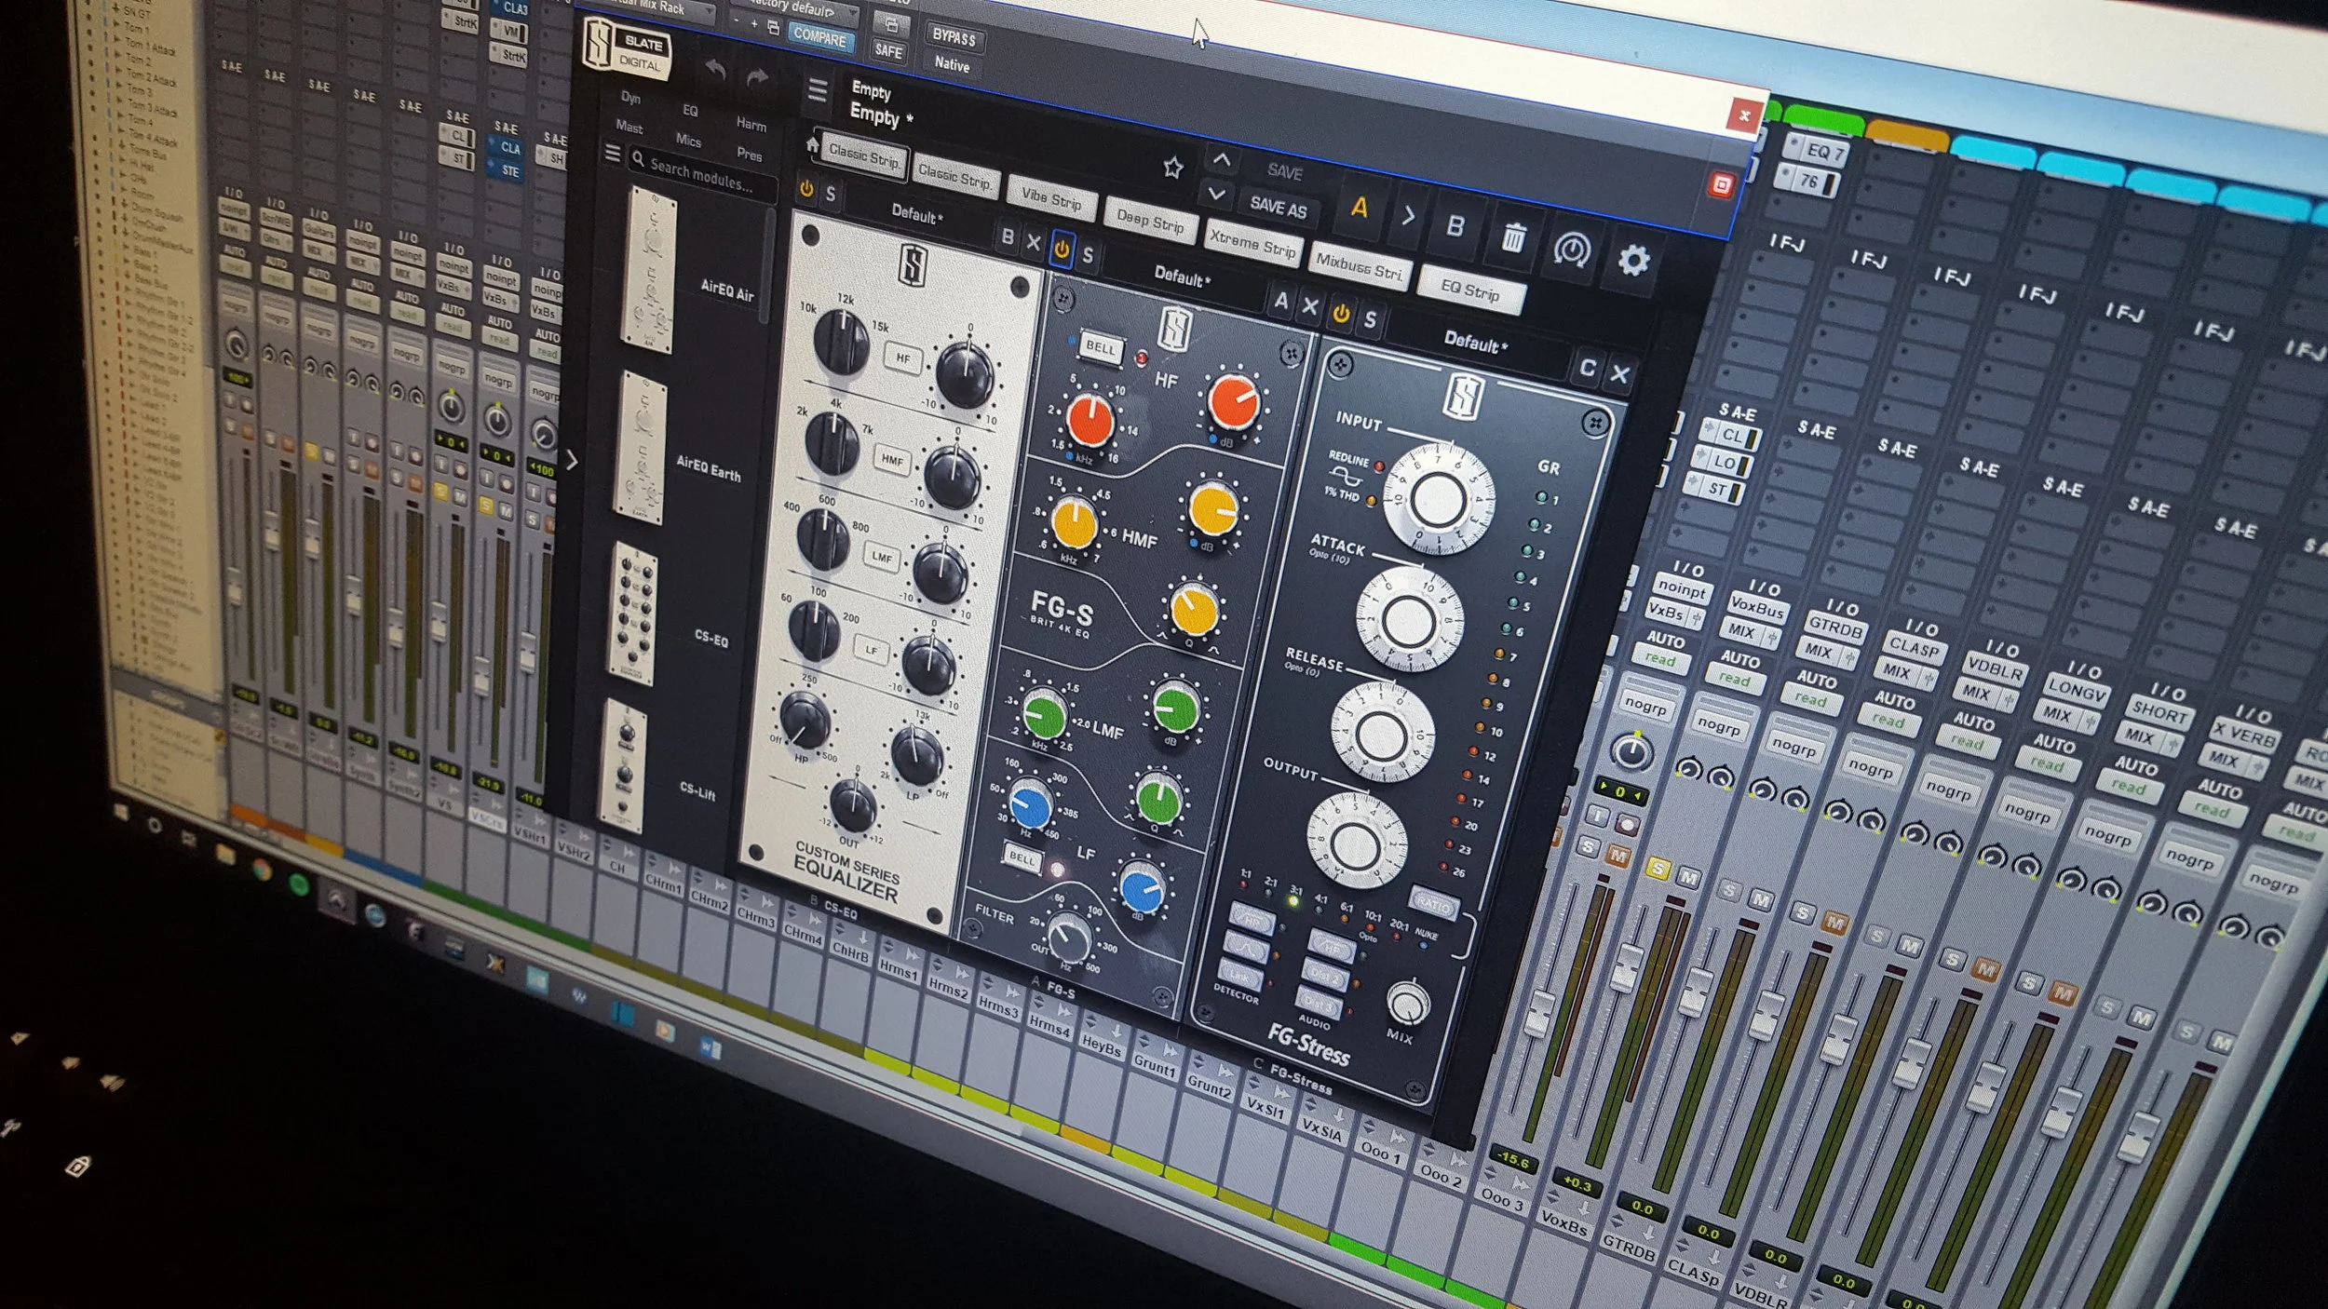
Task: Select next preset with down chevron
Action: [x=1216, y=196]
